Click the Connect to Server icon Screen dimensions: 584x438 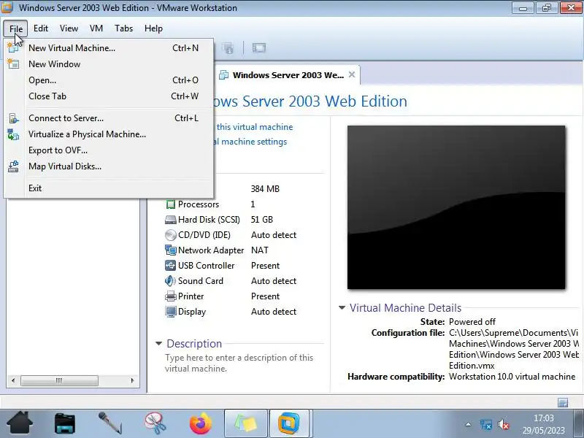tap(13, 118)
